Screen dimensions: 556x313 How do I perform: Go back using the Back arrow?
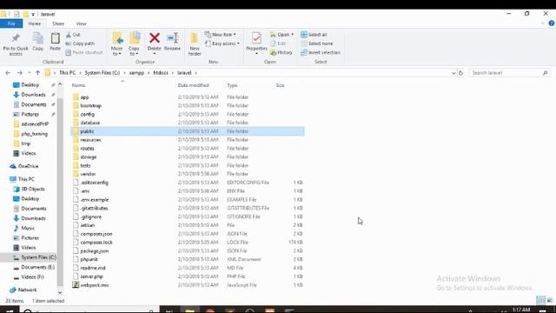(8, 73)
